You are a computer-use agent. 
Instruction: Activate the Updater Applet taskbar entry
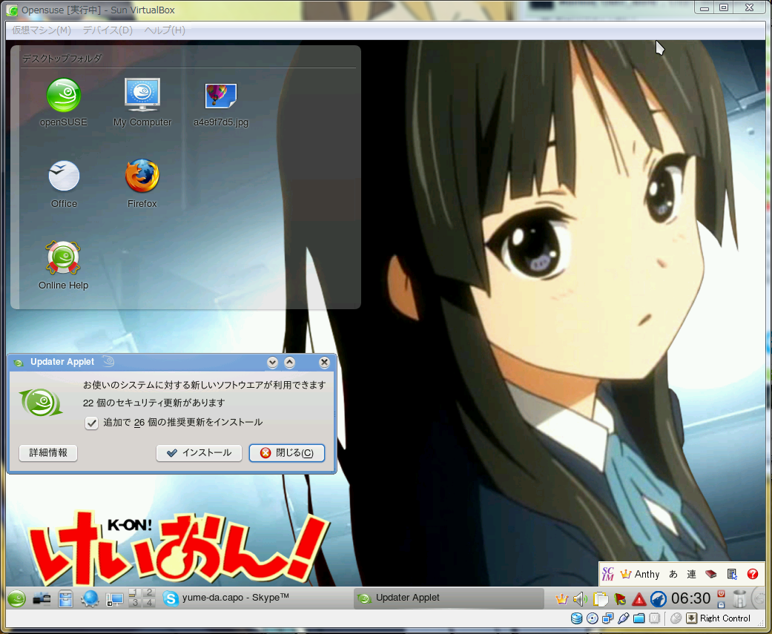pyautogui.click(x=449, y=598)
